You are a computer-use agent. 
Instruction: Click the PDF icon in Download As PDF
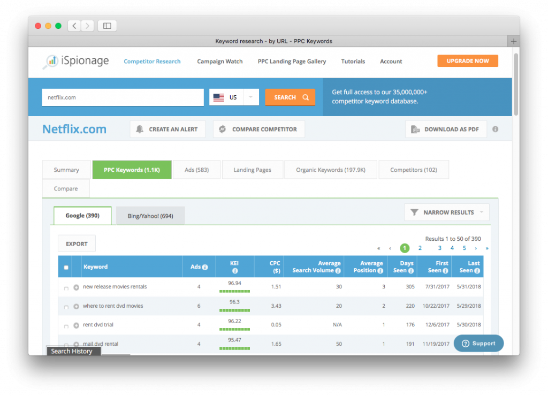(415, 129)
